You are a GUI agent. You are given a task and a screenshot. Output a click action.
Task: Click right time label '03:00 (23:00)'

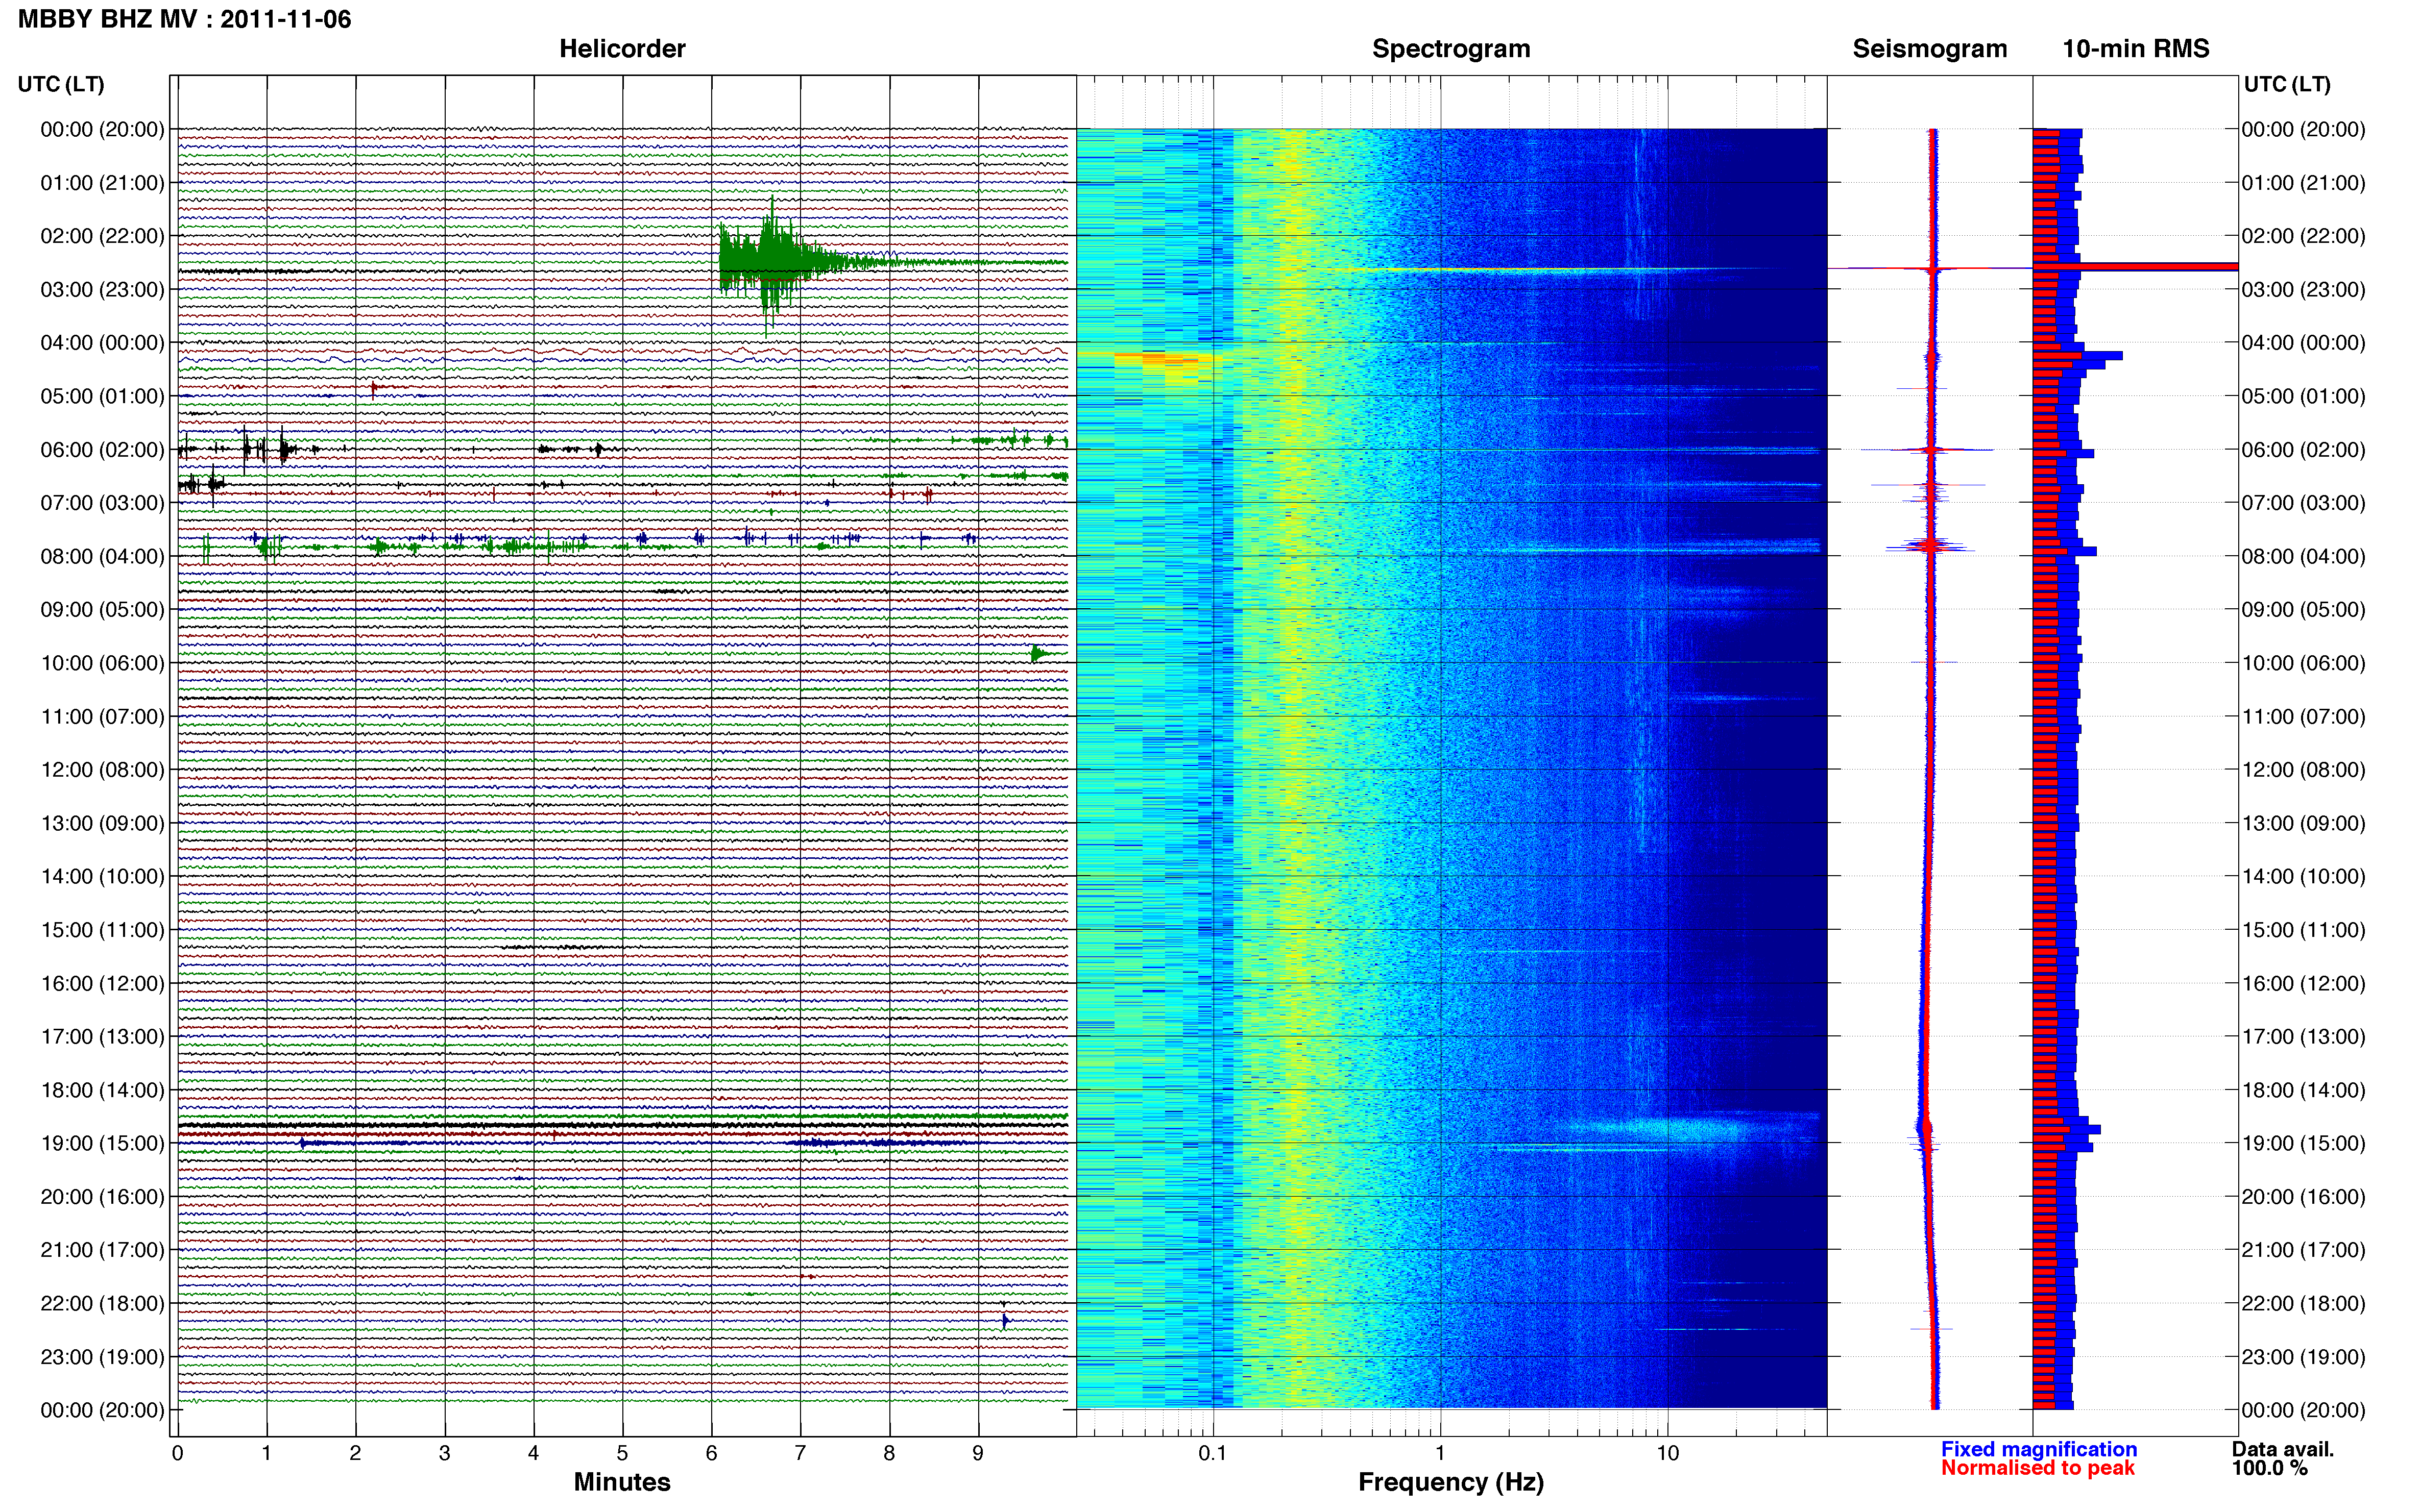pyautogui.click(x=2304, y=290)
